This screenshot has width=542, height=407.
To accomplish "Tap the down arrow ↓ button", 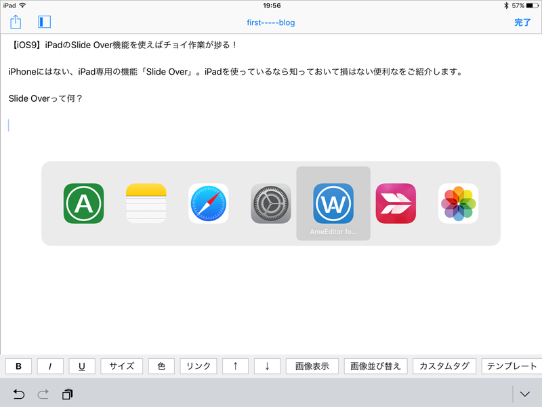I will tap(267, 366).
